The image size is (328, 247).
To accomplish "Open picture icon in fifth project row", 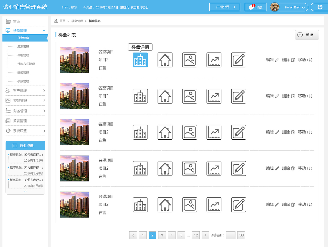I will point(190,205).
